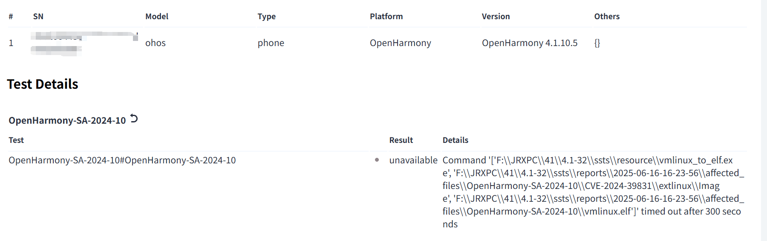Click the Others column header
The image size is (767, 241).
pos(607,16)
